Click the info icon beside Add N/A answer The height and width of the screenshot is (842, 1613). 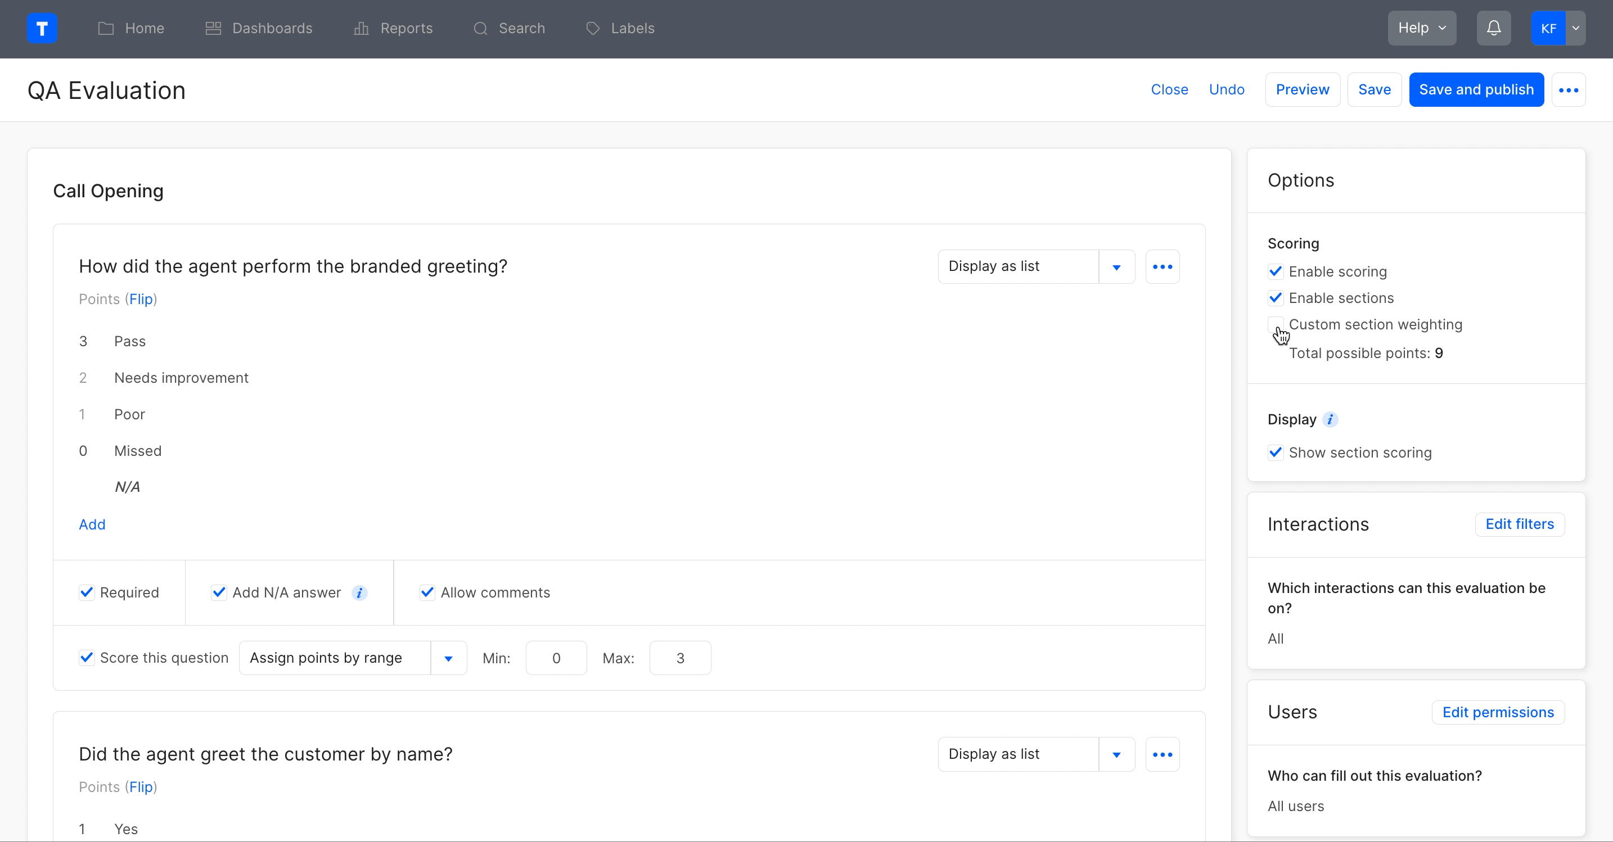[x=359, y=593]
